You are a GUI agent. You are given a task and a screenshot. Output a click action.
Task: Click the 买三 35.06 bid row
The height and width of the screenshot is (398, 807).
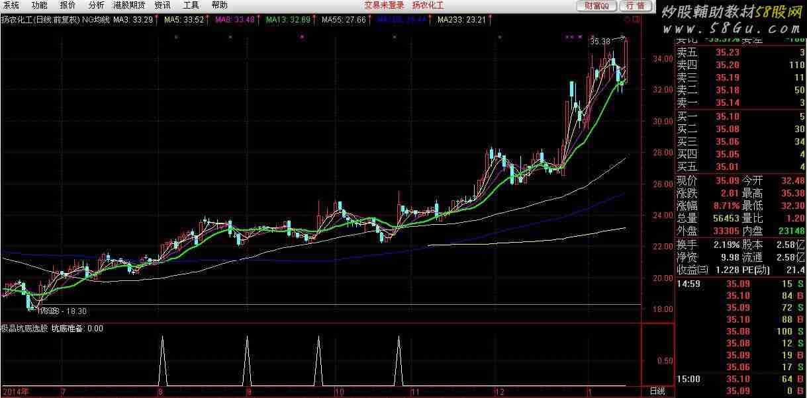pyautogui.click(x=741, y=141)
